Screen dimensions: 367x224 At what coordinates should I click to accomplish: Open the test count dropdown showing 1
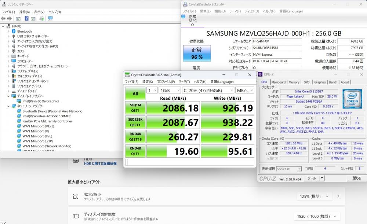point(152,90)
